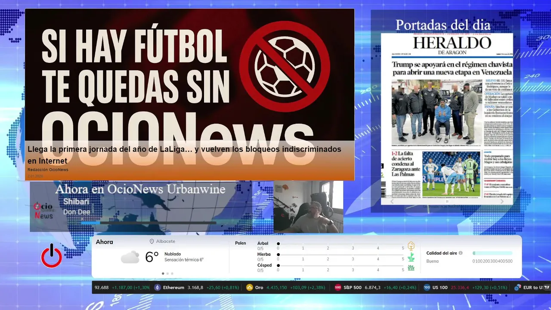This screenshot has width=551, height=310.
Task: Click the red S&P 500 badge icon
Action: pyautogui.click(x=338, y=288)
